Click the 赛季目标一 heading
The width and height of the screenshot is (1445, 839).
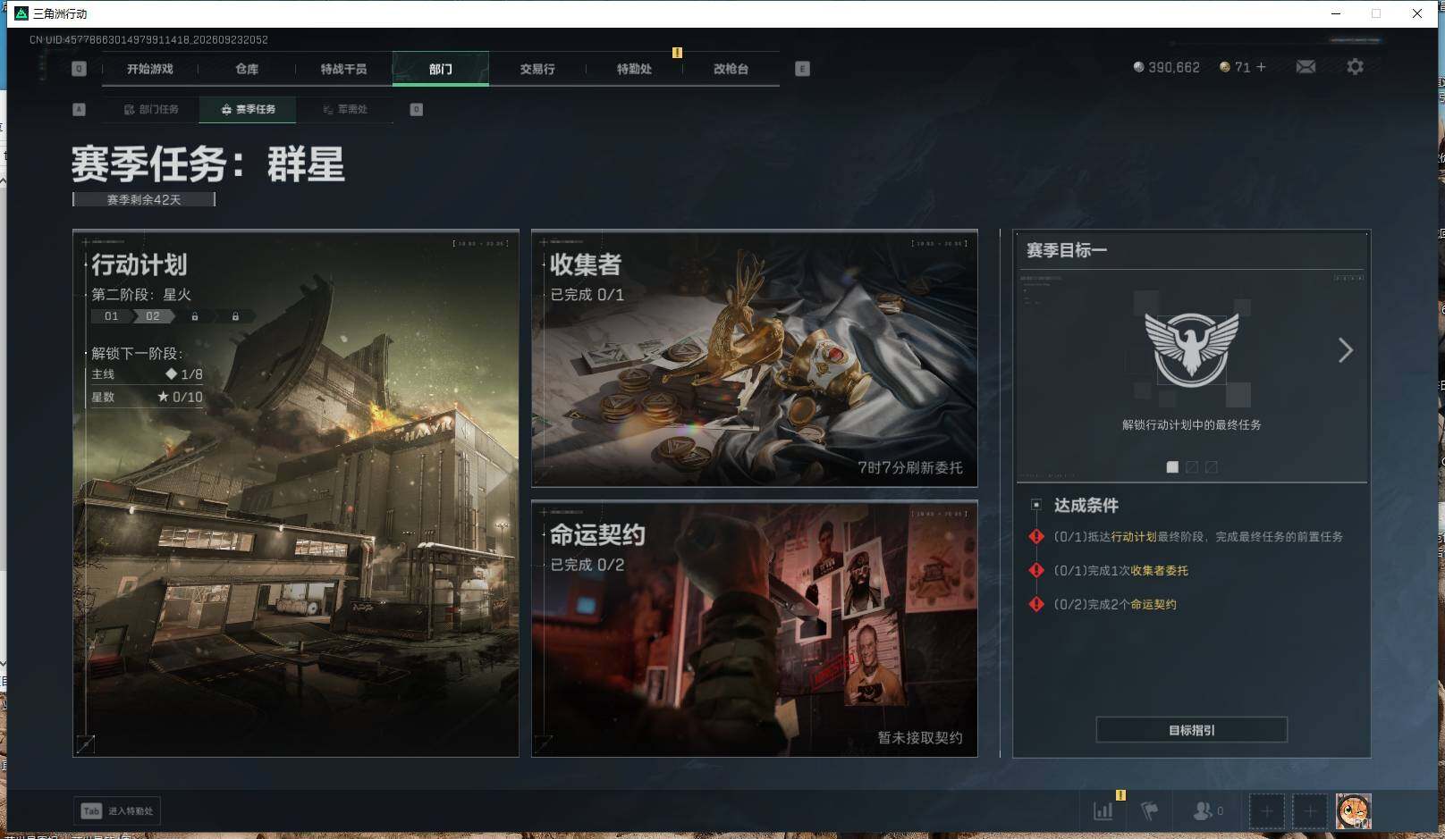coord(1067,250)
